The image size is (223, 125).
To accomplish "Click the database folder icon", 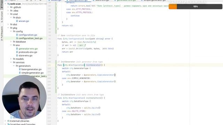I will click(14, 42).
